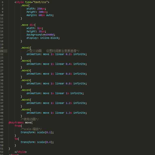Click line number 34 in the gutter
The image size is (155, 155).
[2, 93]
